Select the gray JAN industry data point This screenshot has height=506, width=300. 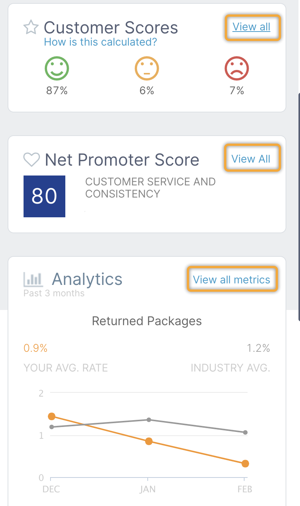(149, 420)
